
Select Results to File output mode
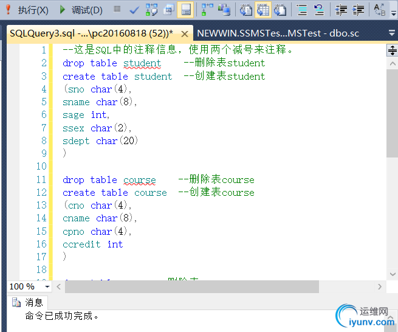[280, 10]
